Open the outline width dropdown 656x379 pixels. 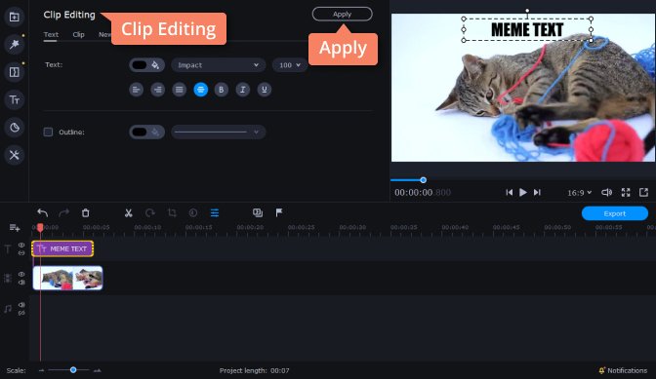pos(218,132)
